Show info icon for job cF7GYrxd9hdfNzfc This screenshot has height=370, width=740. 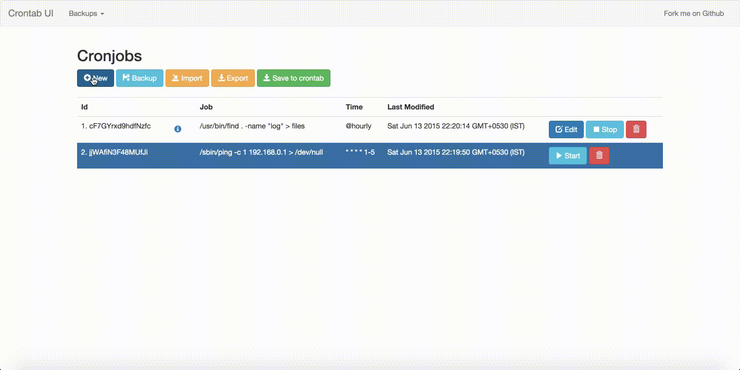click(178, 129)
